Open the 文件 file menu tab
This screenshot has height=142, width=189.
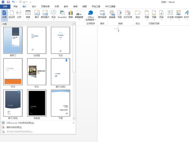tap(5, 6)
